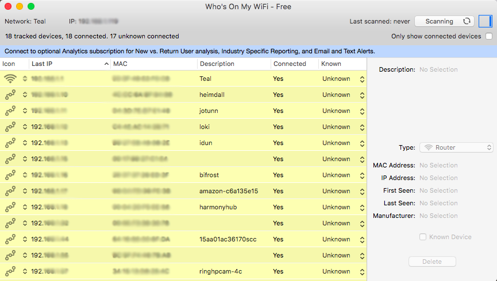
Task: Sort by the Last IP column header
Action: pos(69,64)
